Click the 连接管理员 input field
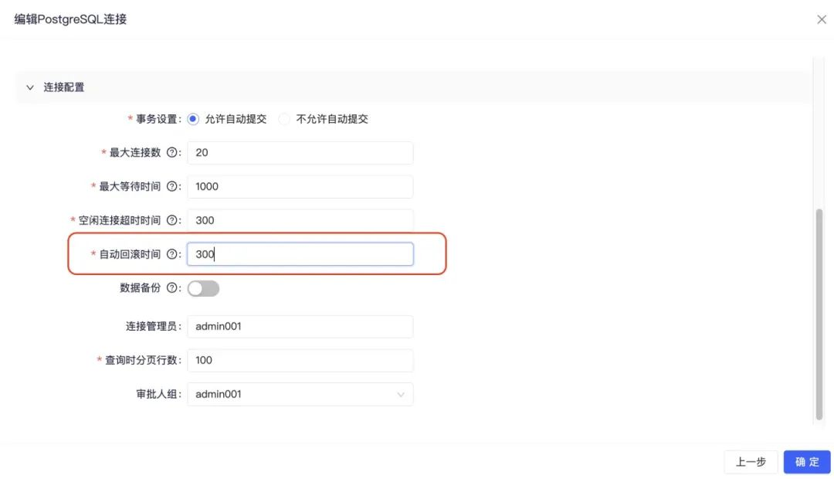 coord(300,326)
